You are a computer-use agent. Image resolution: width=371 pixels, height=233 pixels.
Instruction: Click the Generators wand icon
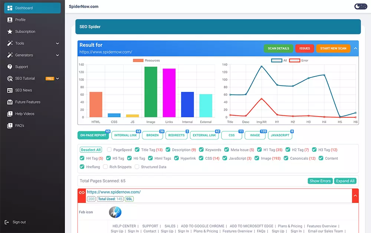tap(10, 55)
